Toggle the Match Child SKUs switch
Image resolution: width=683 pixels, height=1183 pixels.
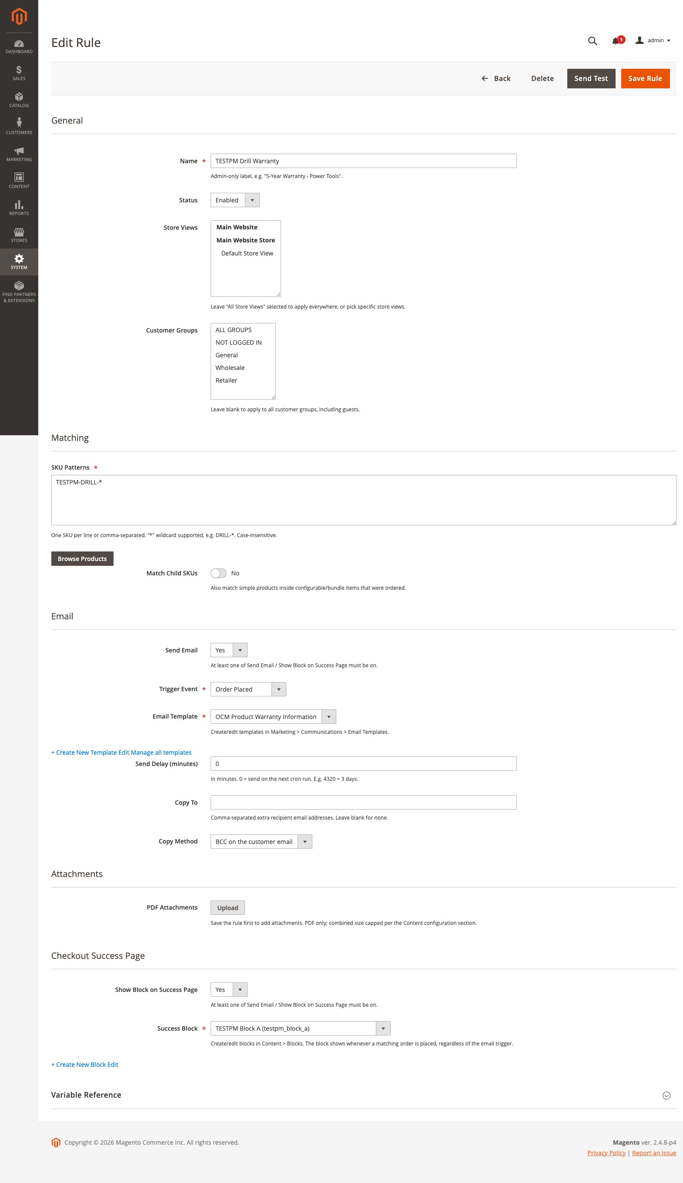[218, 573]
